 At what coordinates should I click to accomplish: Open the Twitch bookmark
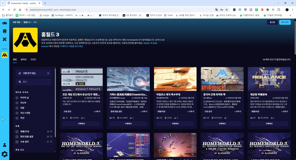tap(169, 15)
